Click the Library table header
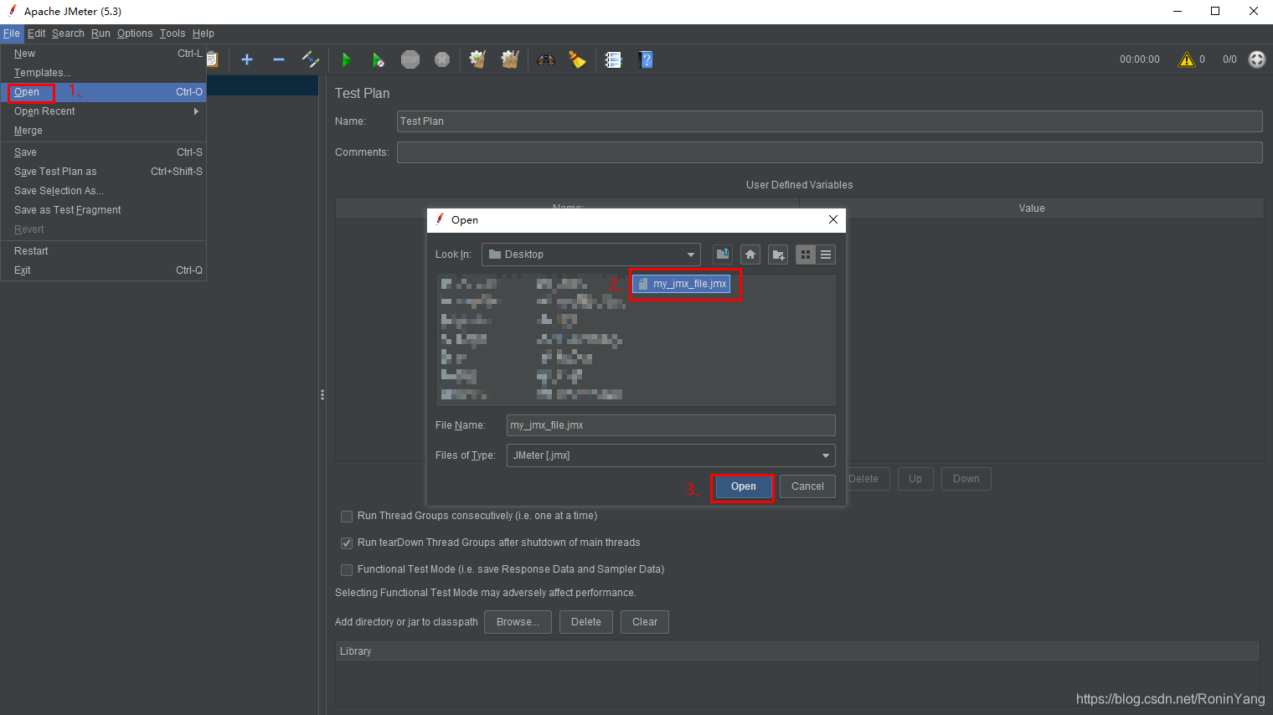 [797, 651]
